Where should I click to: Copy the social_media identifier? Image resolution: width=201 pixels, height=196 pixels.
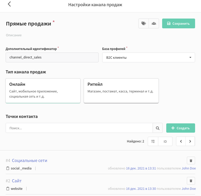click(8, 168)
